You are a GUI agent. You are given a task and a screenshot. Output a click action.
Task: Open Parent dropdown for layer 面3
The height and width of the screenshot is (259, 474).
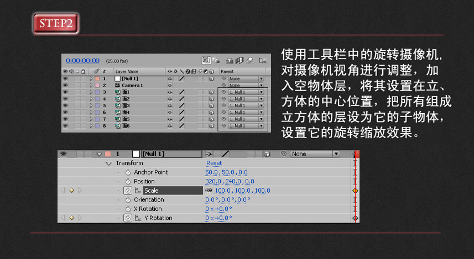tap(246, 105)
